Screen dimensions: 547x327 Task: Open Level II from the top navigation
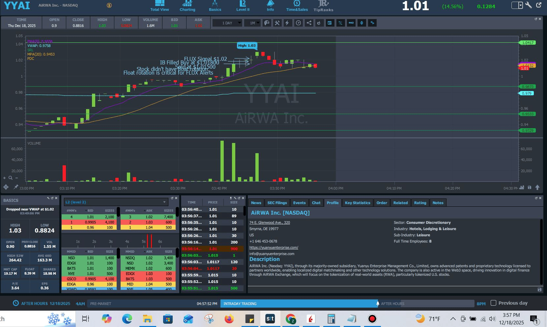[x=243, y=6]
